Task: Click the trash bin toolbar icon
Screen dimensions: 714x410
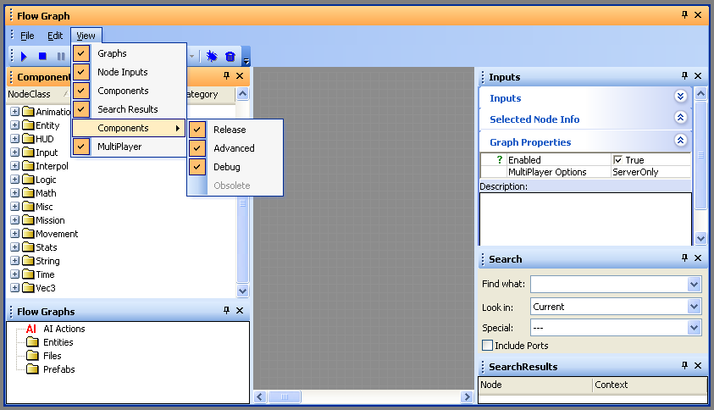Action: pyautogui.click(x=230, y=56)
